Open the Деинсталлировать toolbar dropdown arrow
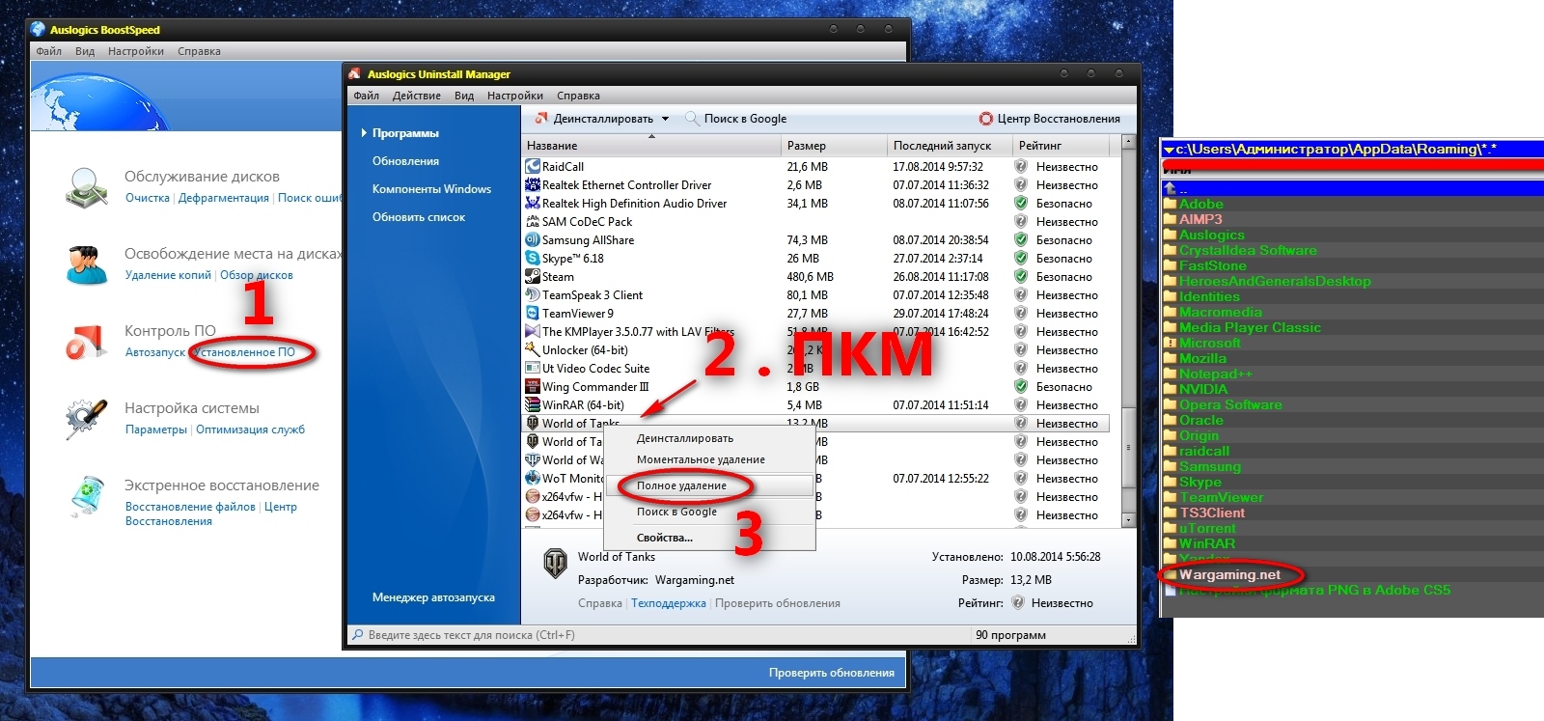Viewport: 1544px width, 721px height. pos(665,119)
